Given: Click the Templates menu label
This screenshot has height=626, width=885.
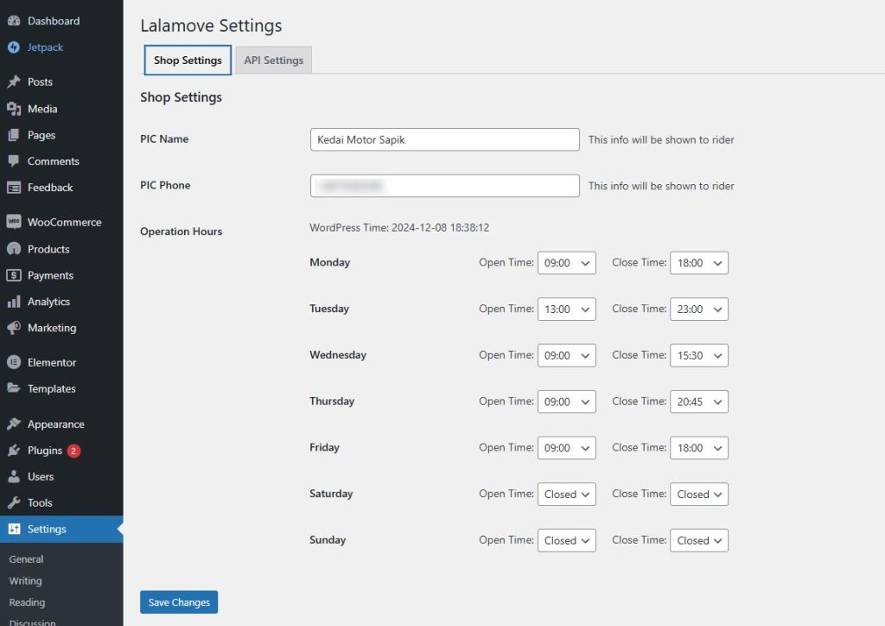Looking at the screenshot, I should point(51,389).
